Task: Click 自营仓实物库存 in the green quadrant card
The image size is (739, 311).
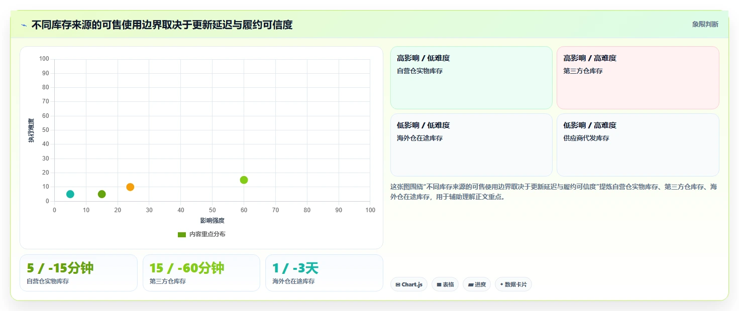Action: pos(420,71)
